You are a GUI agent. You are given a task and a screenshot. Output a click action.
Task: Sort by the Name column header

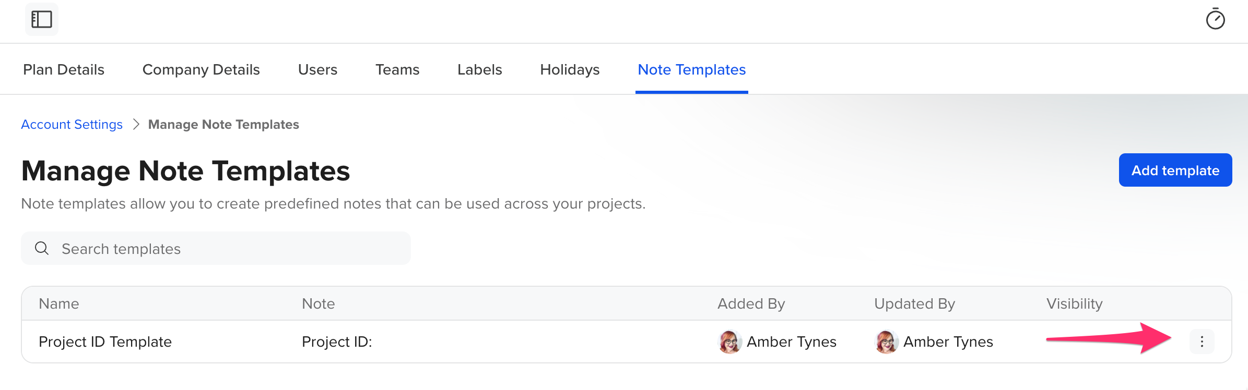click(x=59, y=303)
